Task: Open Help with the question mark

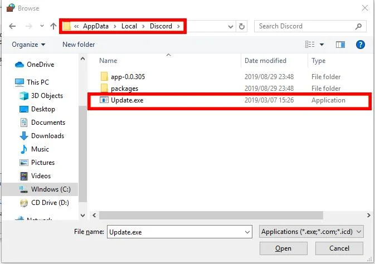Action: click(x=360, y=45)
